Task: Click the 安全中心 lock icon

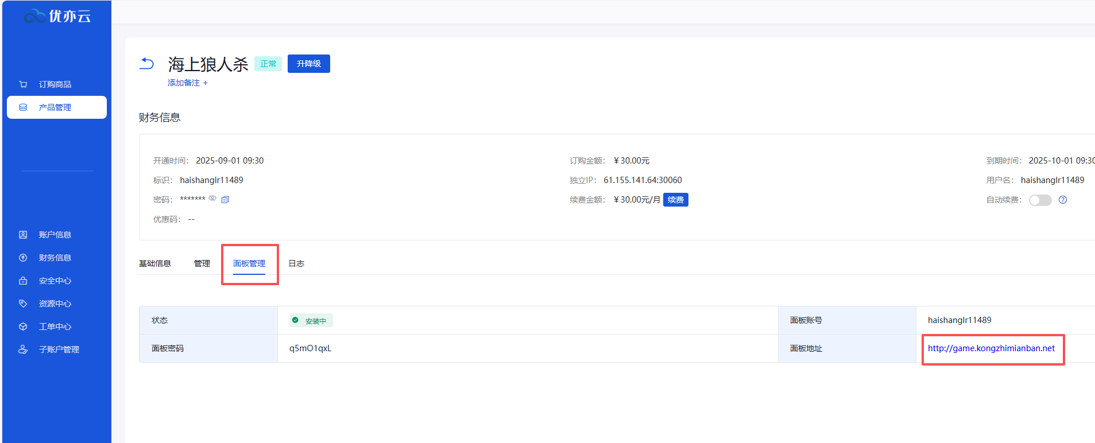Action: [x=23, y=281]
